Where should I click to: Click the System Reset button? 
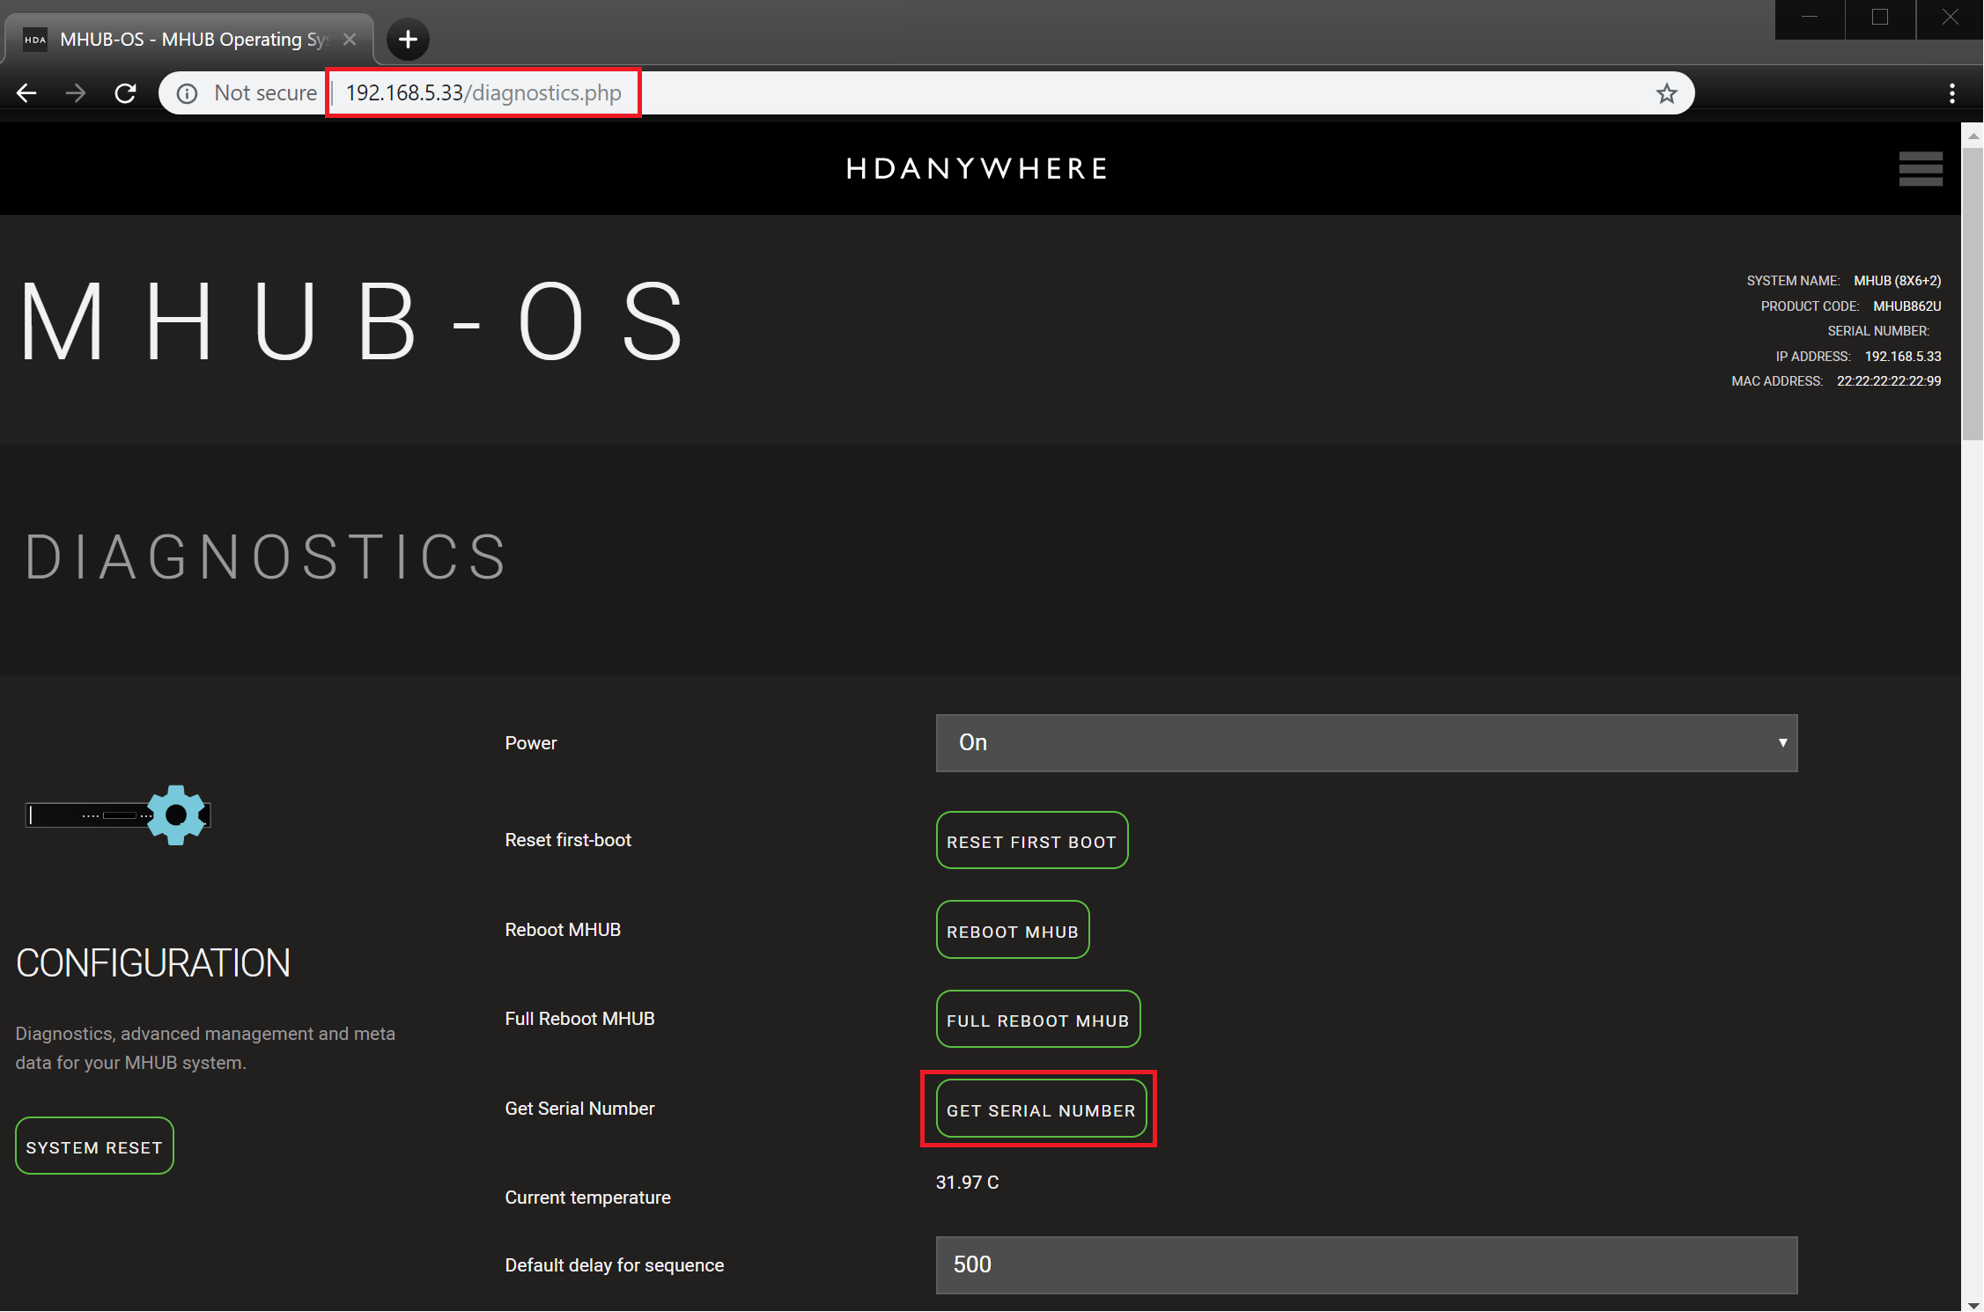click(94, 1146)
